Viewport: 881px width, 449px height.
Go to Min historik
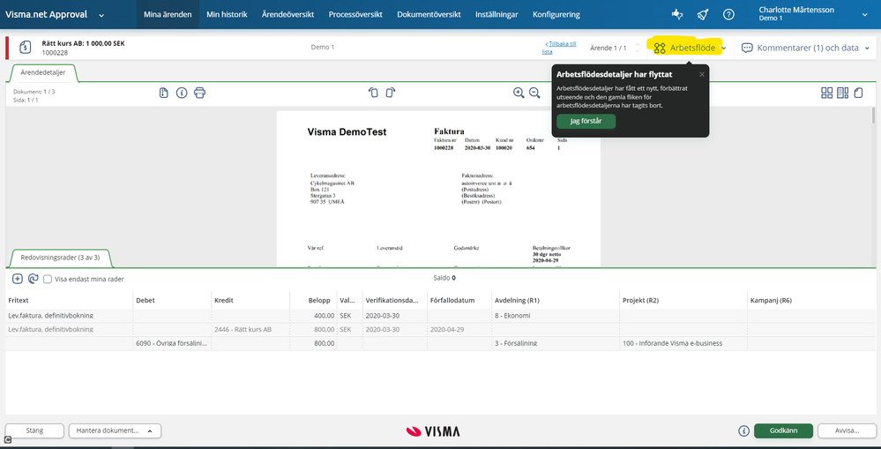(227, 15)
